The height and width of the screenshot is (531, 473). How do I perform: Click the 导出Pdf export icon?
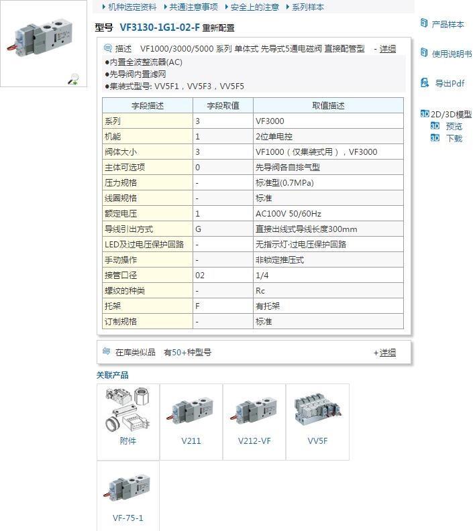point(424,83)
